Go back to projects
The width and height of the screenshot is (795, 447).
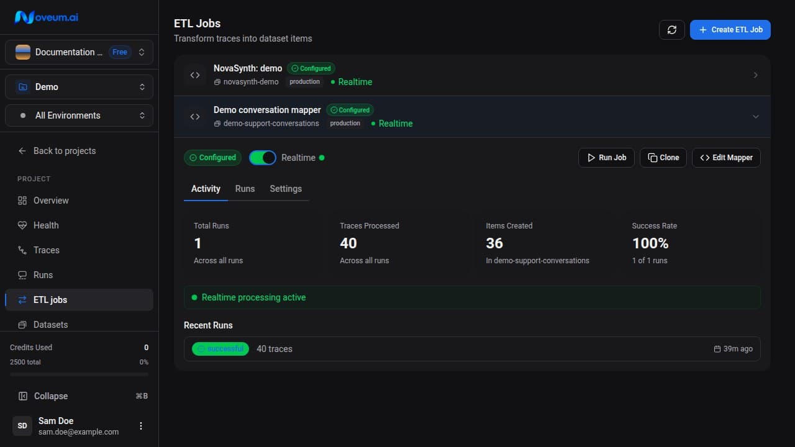pyautogui.click(x=79, y=151)
